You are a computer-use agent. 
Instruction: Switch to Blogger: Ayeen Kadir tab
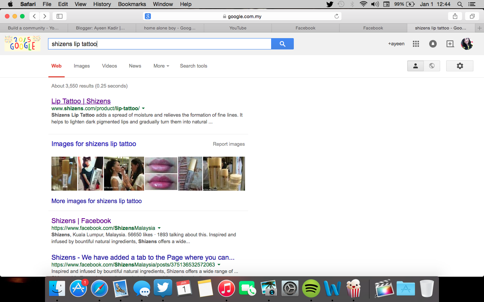(102, 28)
